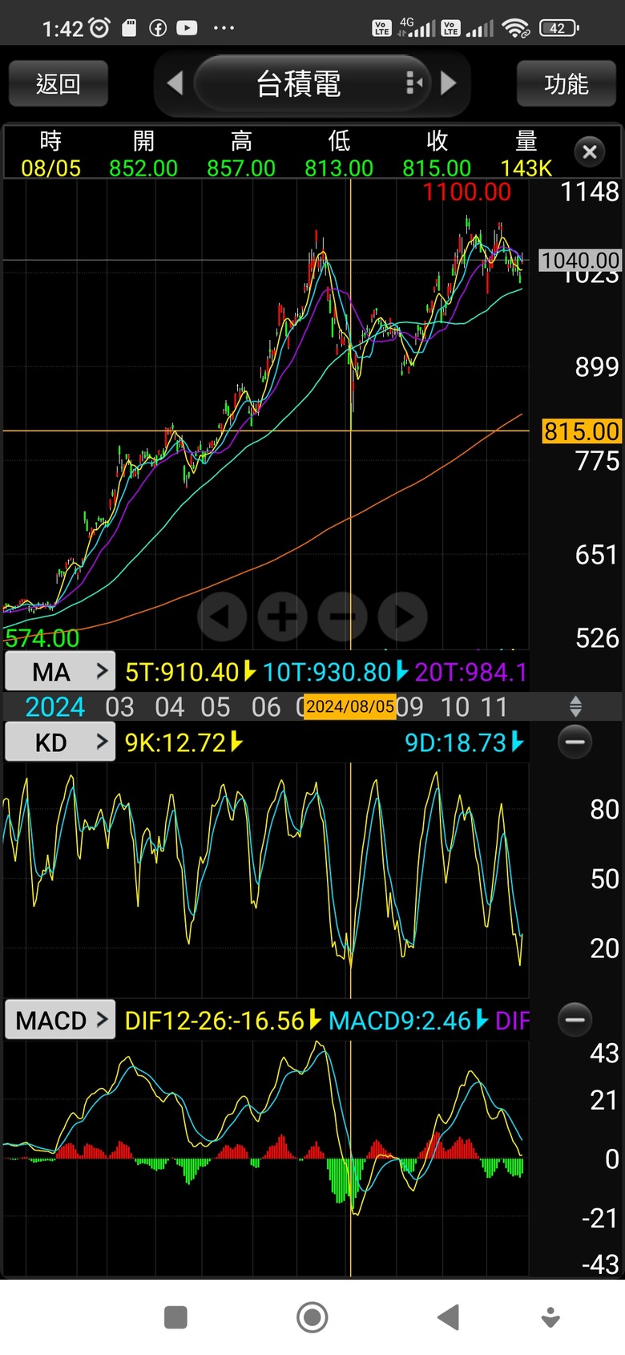Open the MACD indicator selector
The width and height of the screenshot is (625, 1355).
(60, 1020)
